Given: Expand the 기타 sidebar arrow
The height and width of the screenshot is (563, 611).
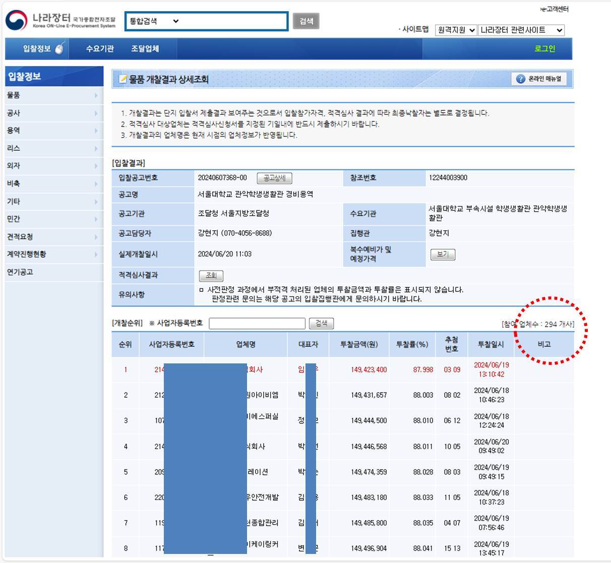Looking at the screenshot, I should point(96,201).
